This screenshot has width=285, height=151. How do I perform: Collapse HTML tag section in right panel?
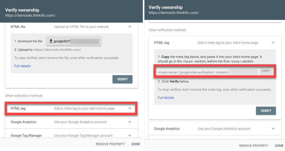coord(273,43)
